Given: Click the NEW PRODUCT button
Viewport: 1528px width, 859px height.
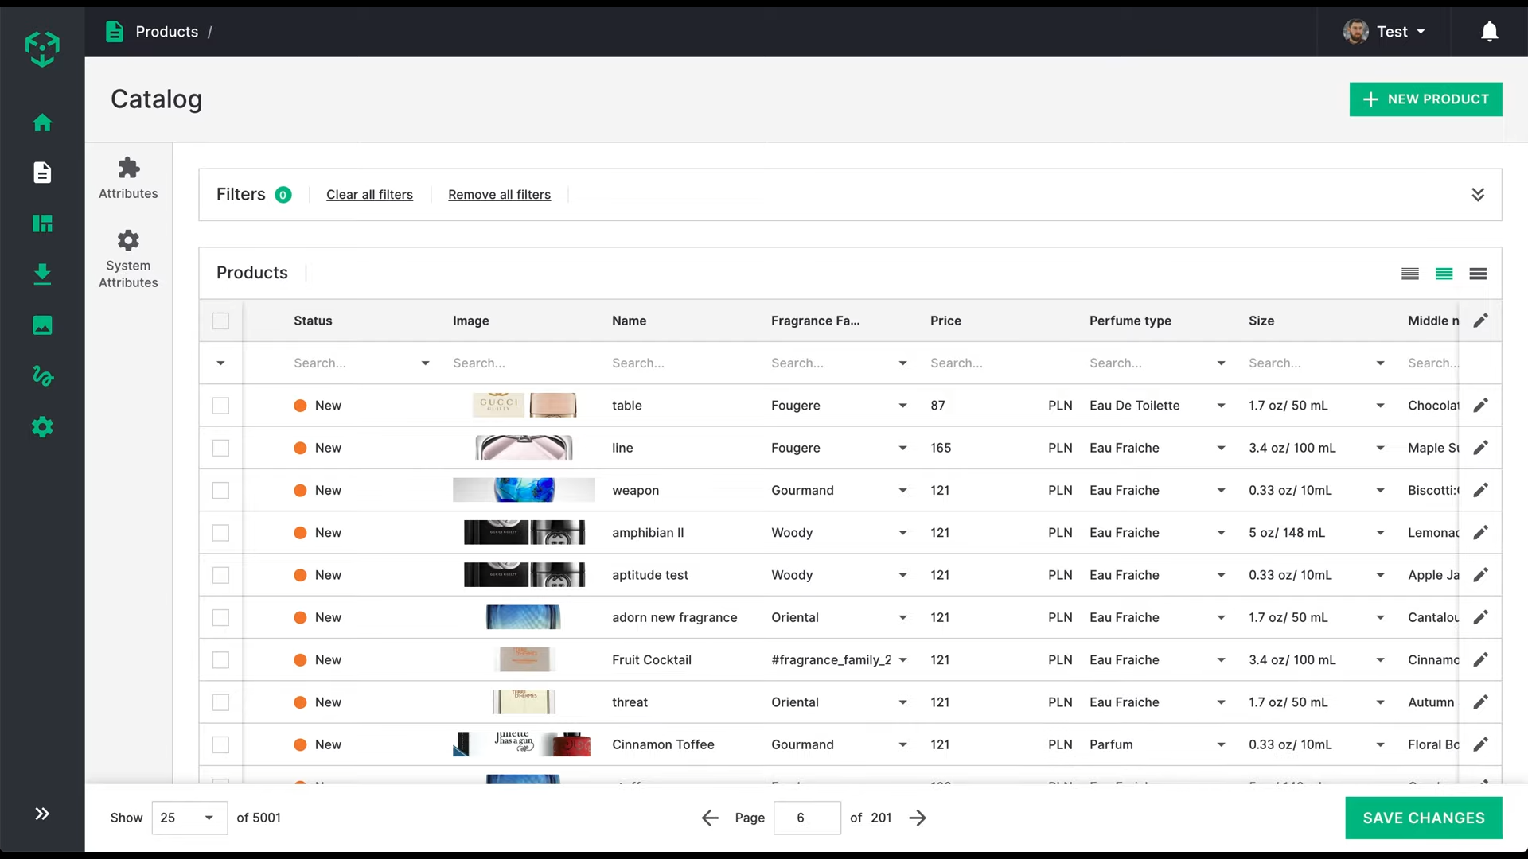Looking at the screenshot, I should click(x=1425, y=99).
